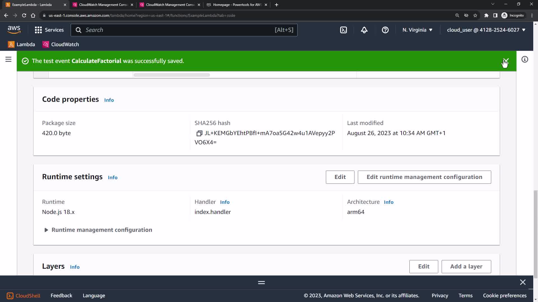
Task: Switch to the second CloudWatch Management tab
Action: pos(170,5)
